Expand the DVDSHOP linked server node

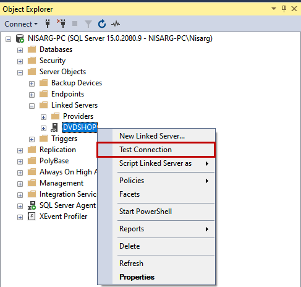click(x=43, y=128)
